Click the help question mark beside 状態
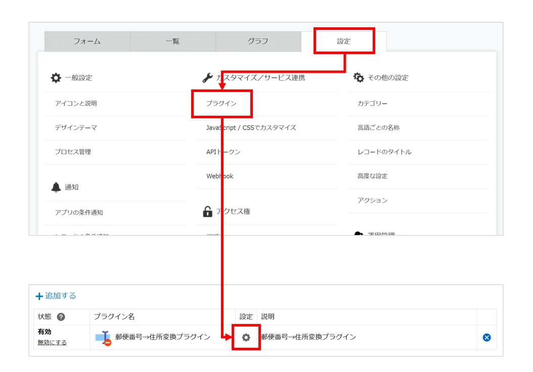Screen dimensions: 533x372 (61, 317)
